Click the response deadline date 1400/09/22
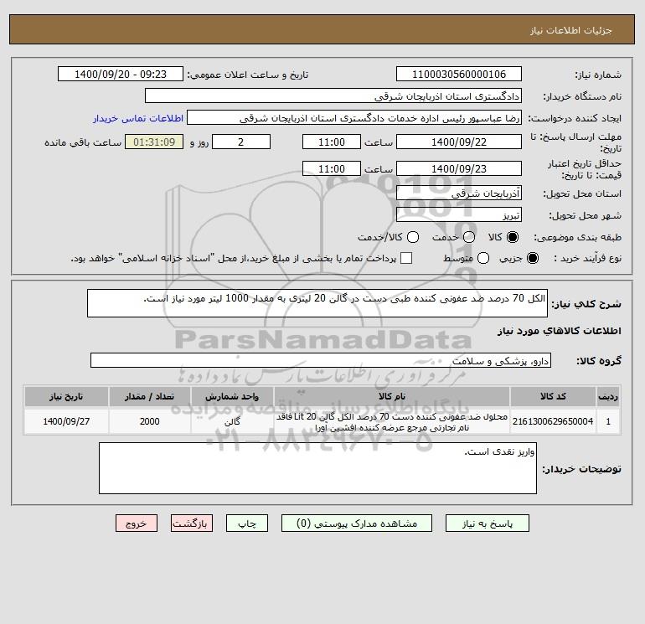The height and width of the screenshot is (624, 645). click(459, 142)
